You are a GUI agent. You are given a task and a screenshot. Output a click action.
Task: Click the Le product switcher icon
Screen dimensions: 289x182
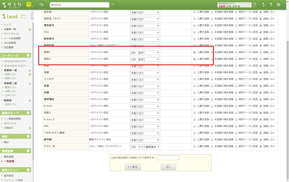tap(29, 5)
